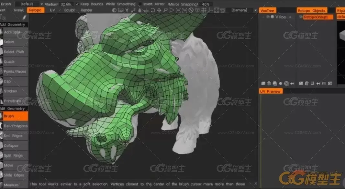Click new layer icon at VoxTree bottom
The image size is (345, 189).
point(263,83)
